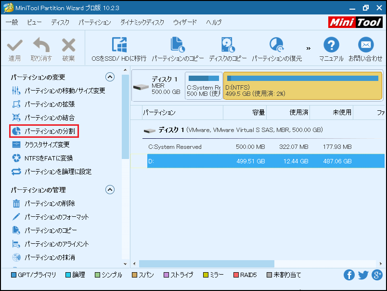Open the マニュアル help icon

point(331,45)
